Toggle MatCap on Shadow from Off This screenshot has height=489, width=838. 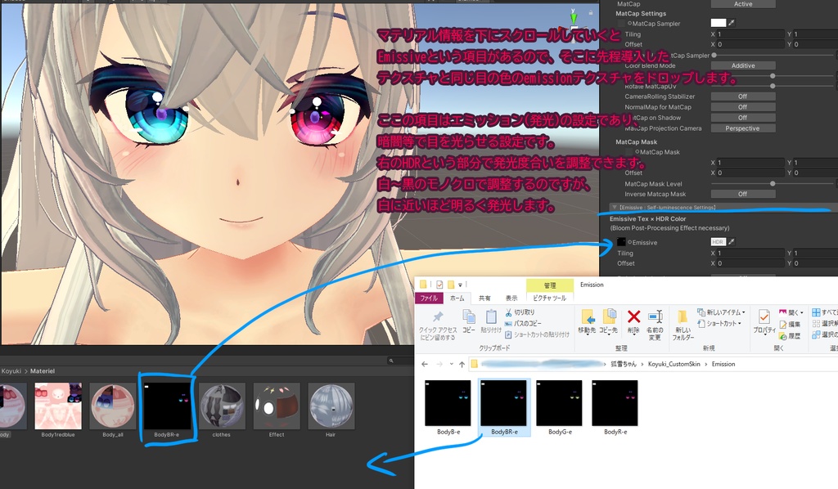742,117
